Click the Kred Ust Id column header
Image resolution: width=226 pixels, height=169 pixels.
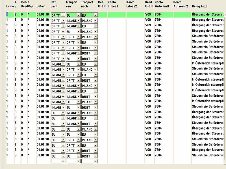click(x=149, y=4)
